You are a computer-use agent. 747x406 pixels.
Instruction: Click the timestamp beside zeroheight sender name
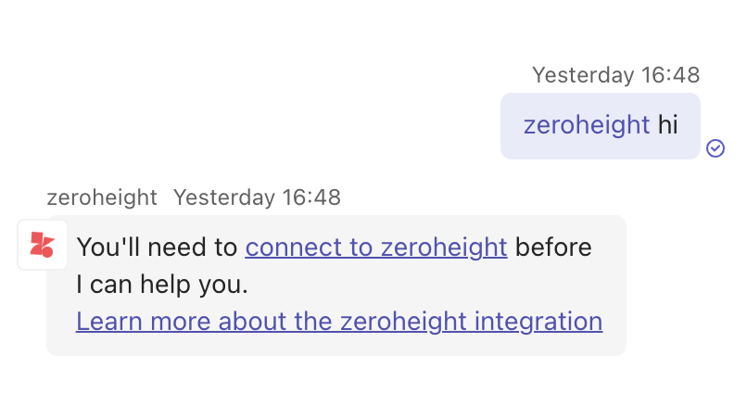[257, 197]
